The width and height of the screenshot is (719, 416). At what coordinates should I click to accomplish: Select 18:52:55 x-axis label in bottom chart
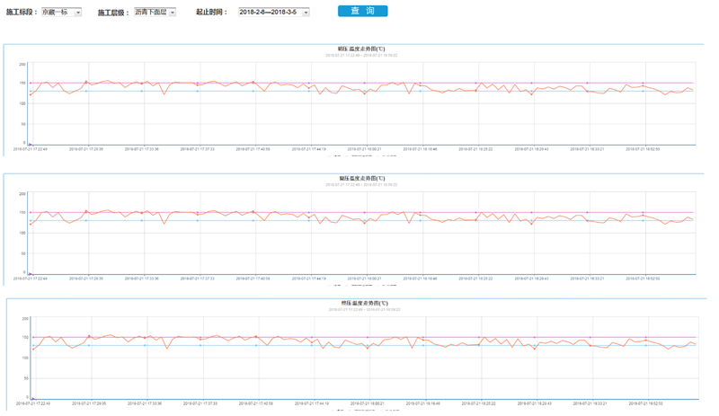[x=647, y=404]
